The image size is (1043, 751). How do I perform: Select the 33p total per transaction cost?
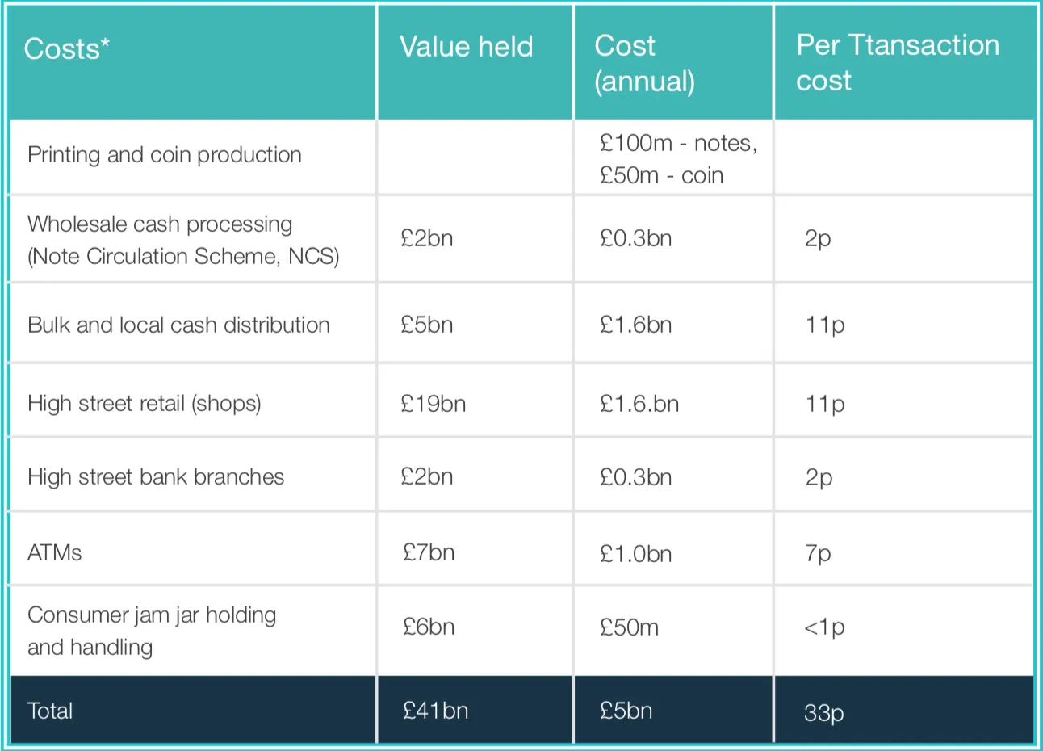click(x=823, y=712)
